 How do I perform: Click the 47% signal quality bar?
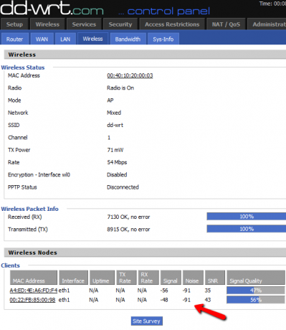point(256,291)
